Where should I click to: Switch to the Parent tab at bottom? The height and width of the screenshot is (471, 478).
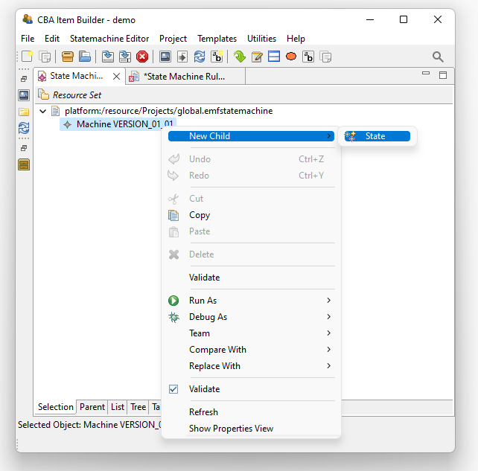tap(92, 407)
